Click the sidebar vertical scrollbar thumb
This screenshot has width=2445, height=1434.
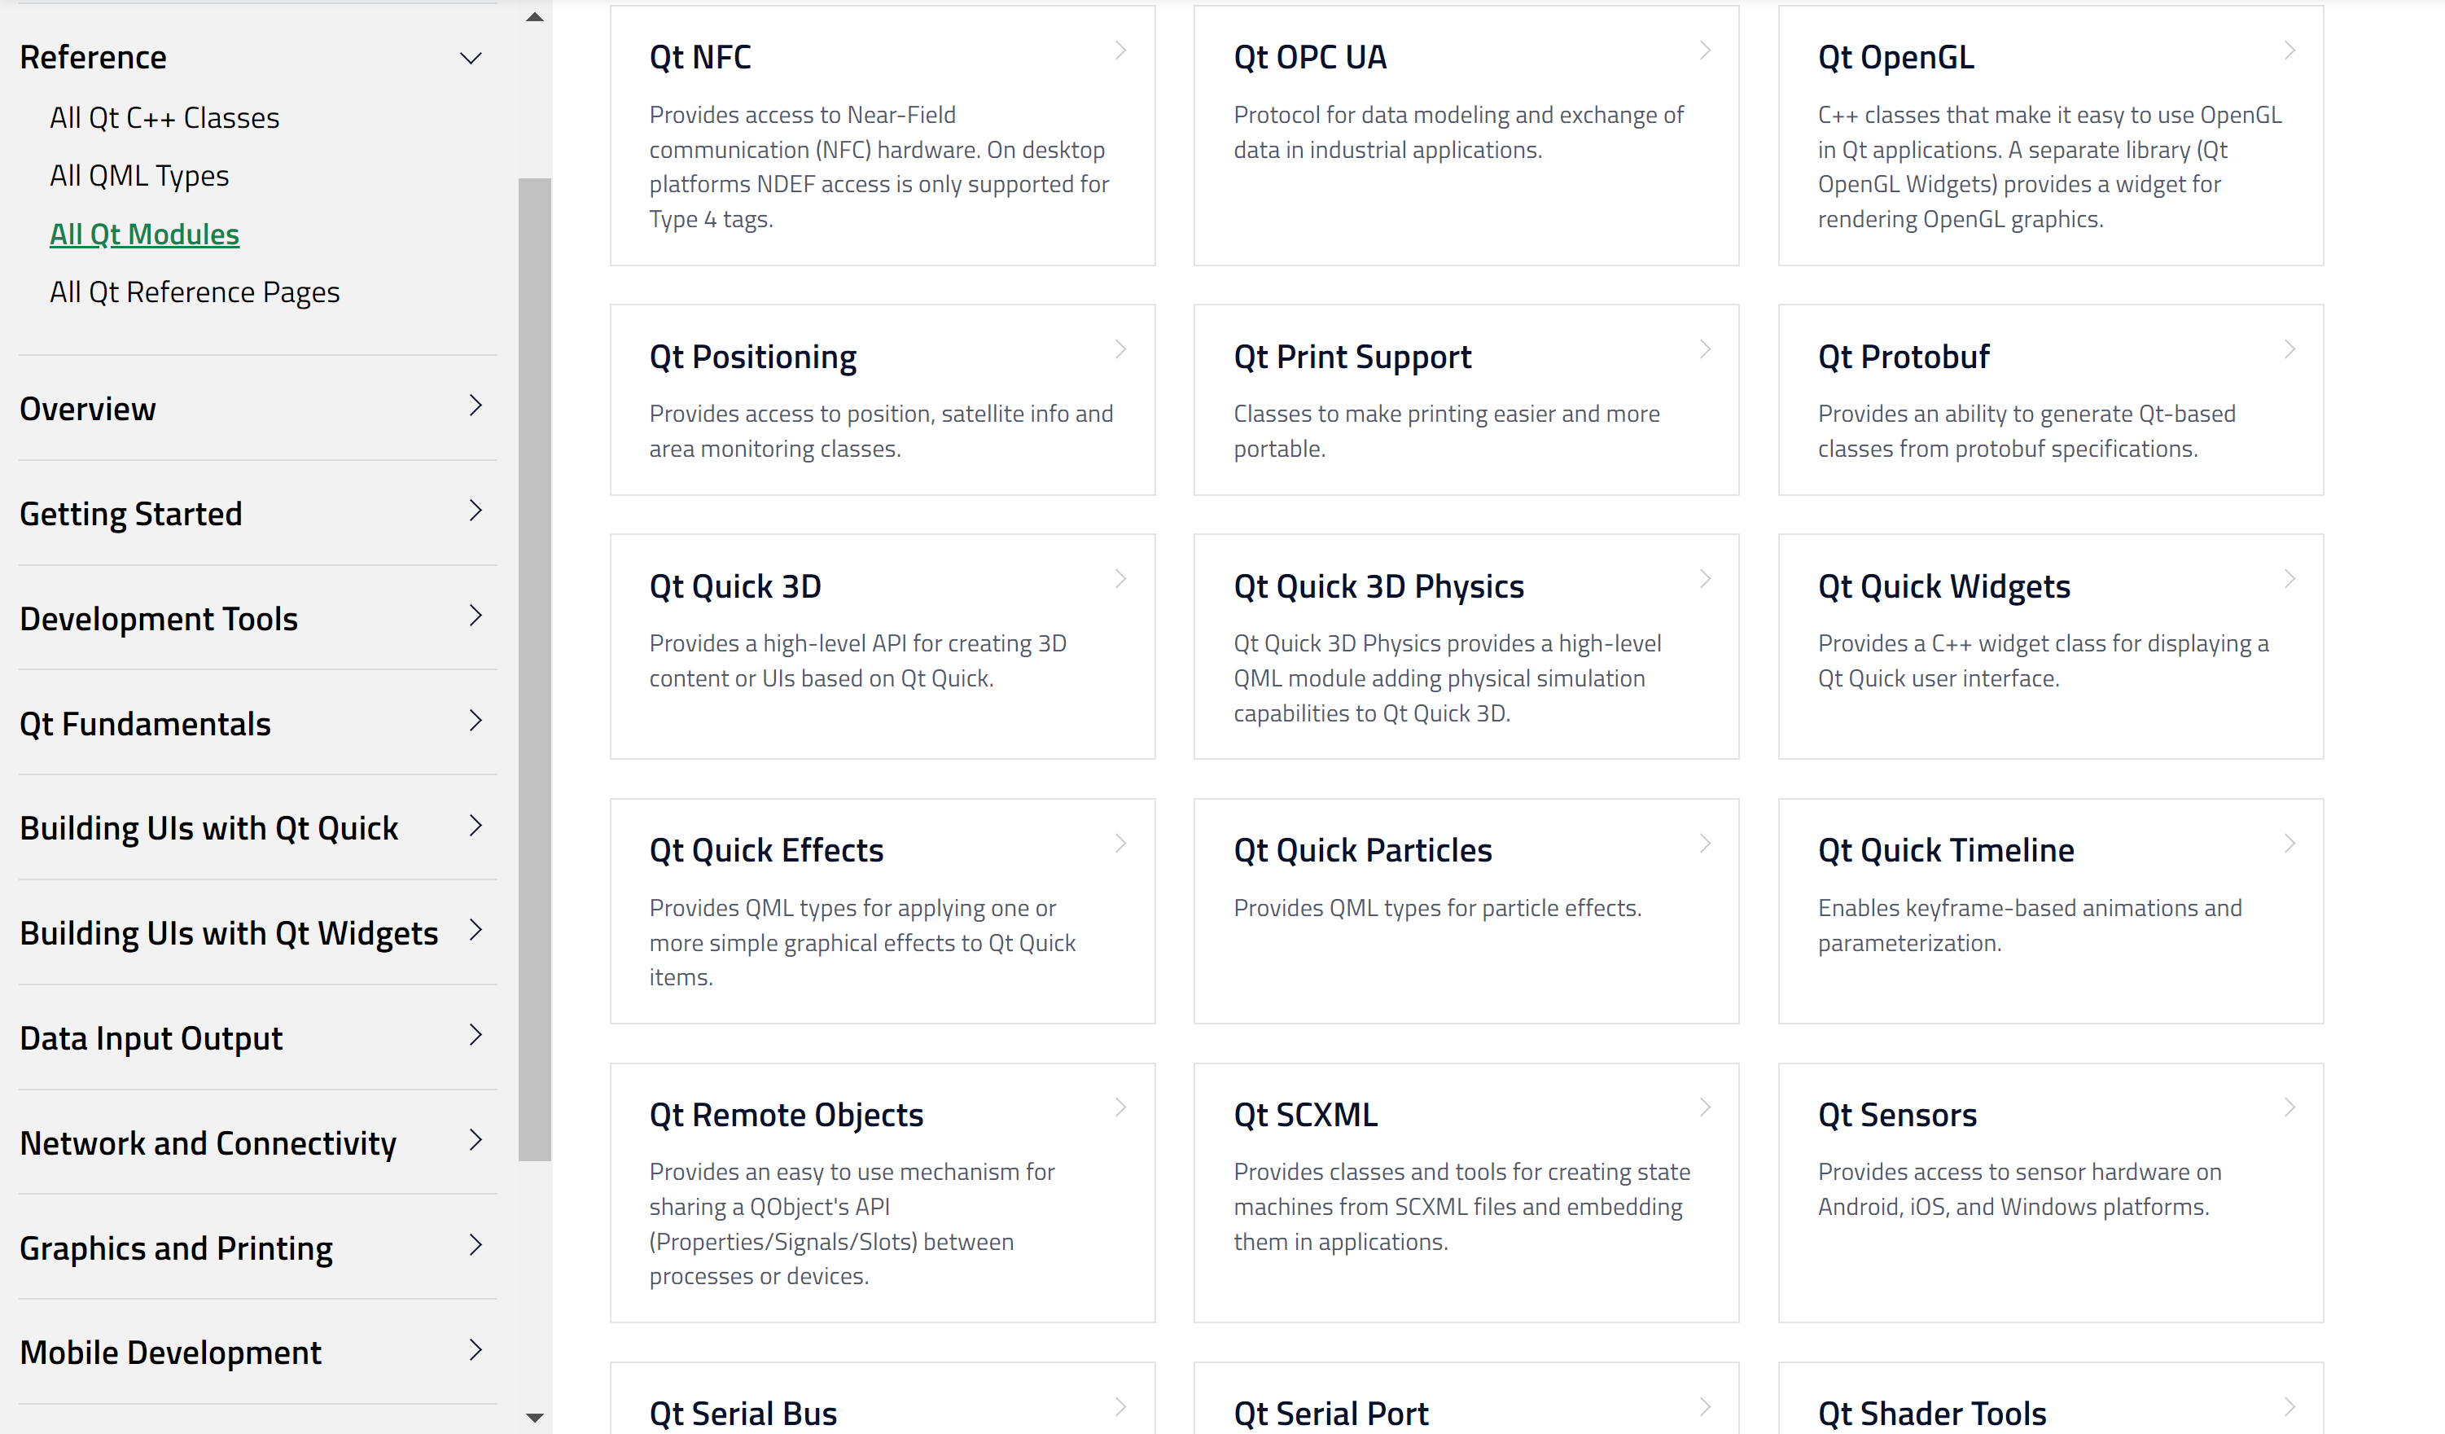535,669
